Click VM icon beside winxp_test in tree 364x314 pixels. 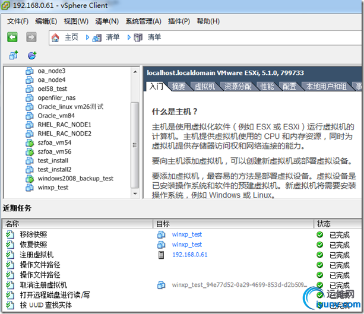pos(30,188)
